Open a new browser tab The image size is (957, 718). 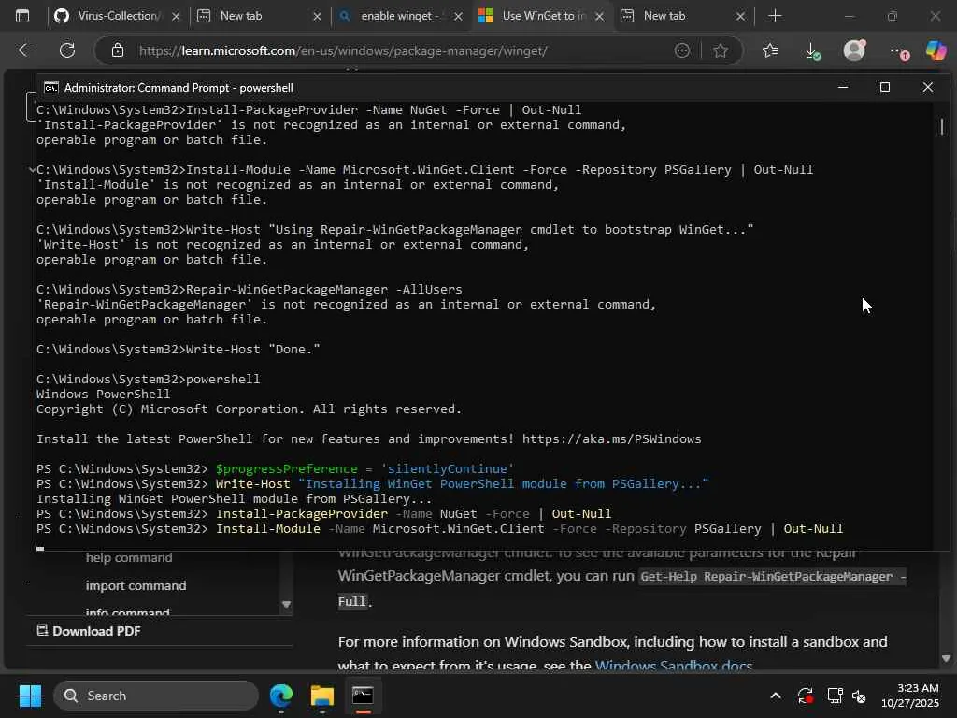pyautogui.click(x=775, y=16)
